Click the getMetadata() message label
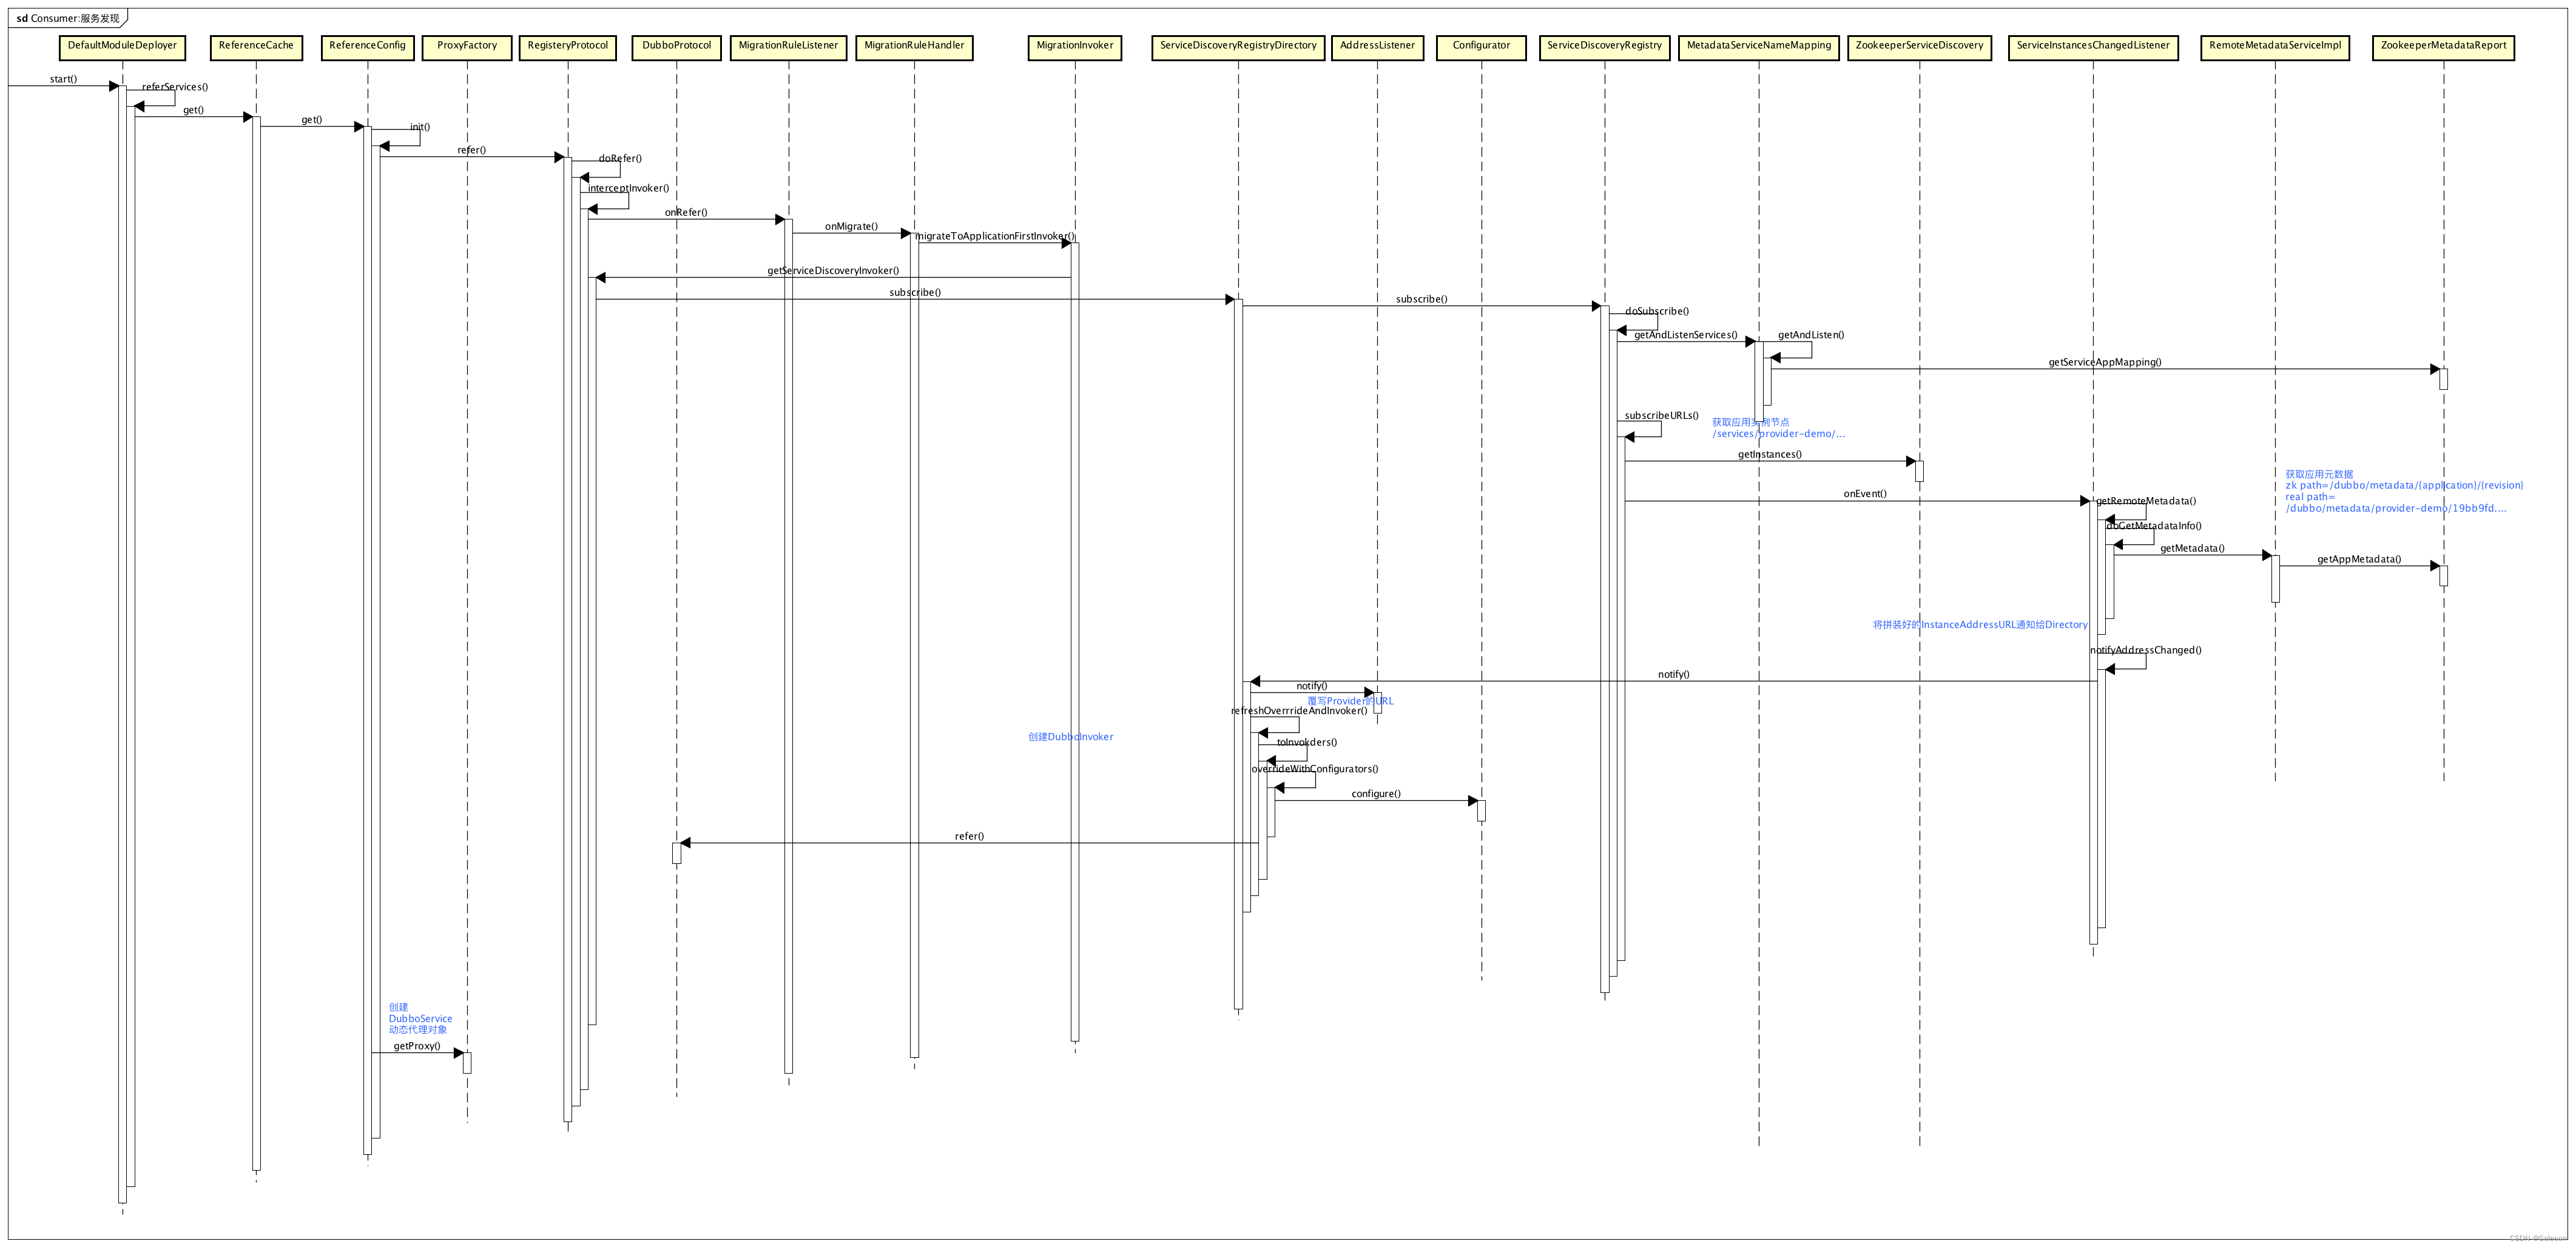This screenshot has width=2576, height=1247. pos(2192,547)
